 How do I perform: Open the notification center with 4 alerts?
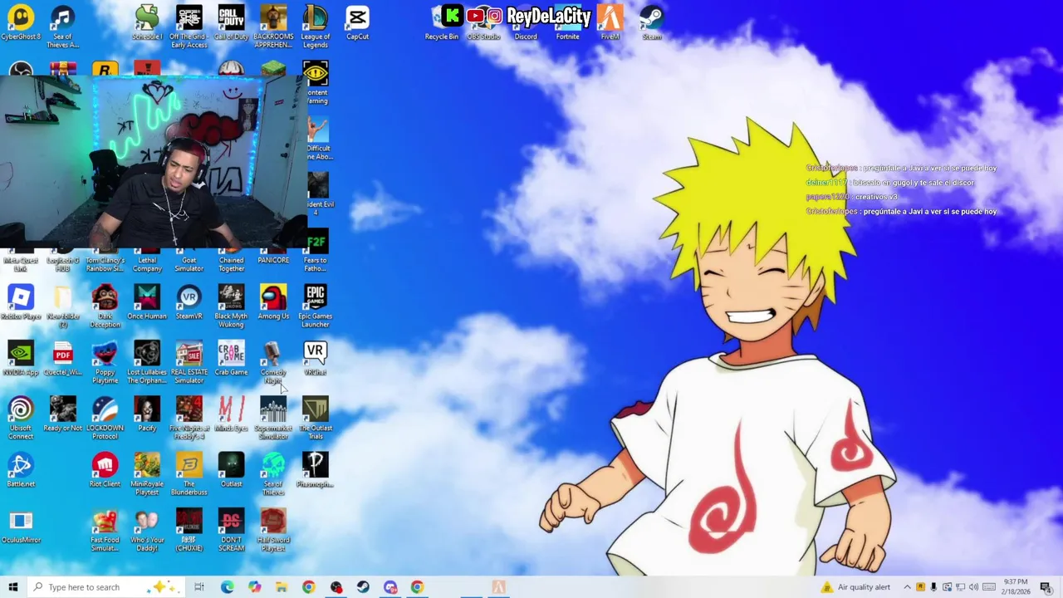coord(1046,587)
